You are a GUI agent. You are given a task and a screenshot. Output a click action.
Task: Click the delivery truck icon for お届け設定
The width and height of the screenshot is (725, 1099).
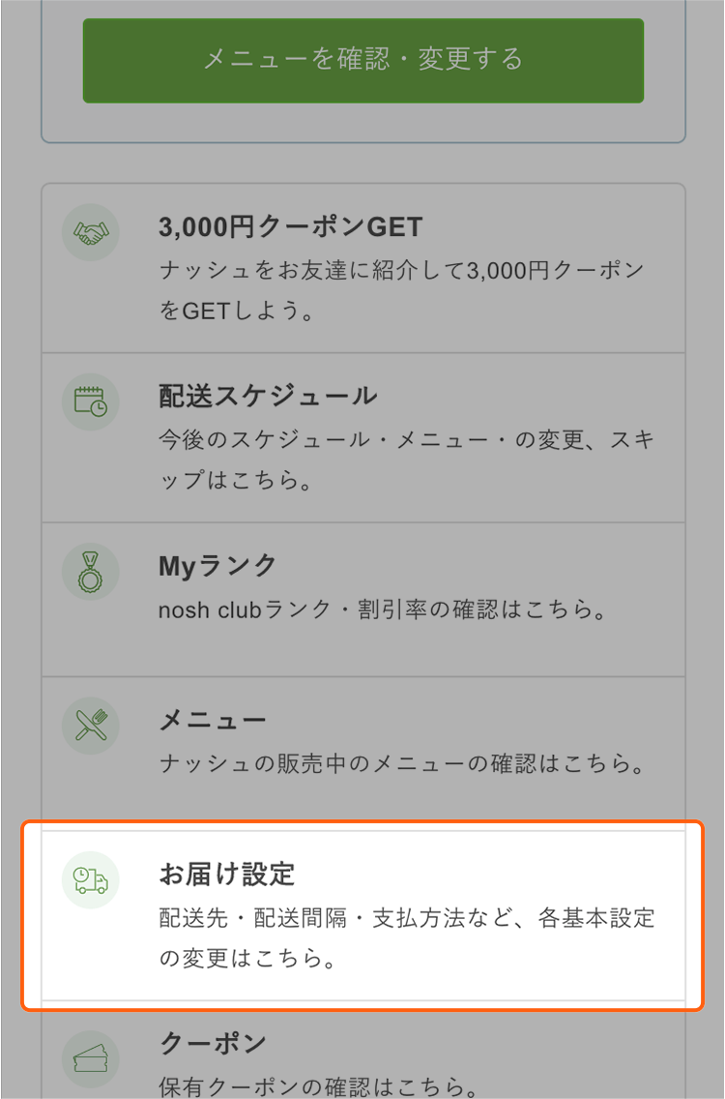click(90, 880)
